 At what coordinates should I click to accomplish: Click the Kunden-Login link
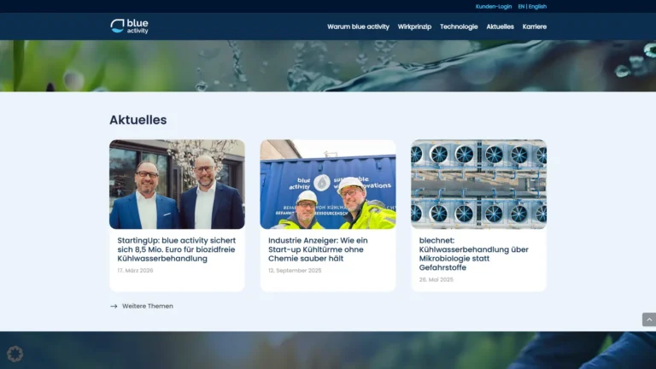click(493, 6)
